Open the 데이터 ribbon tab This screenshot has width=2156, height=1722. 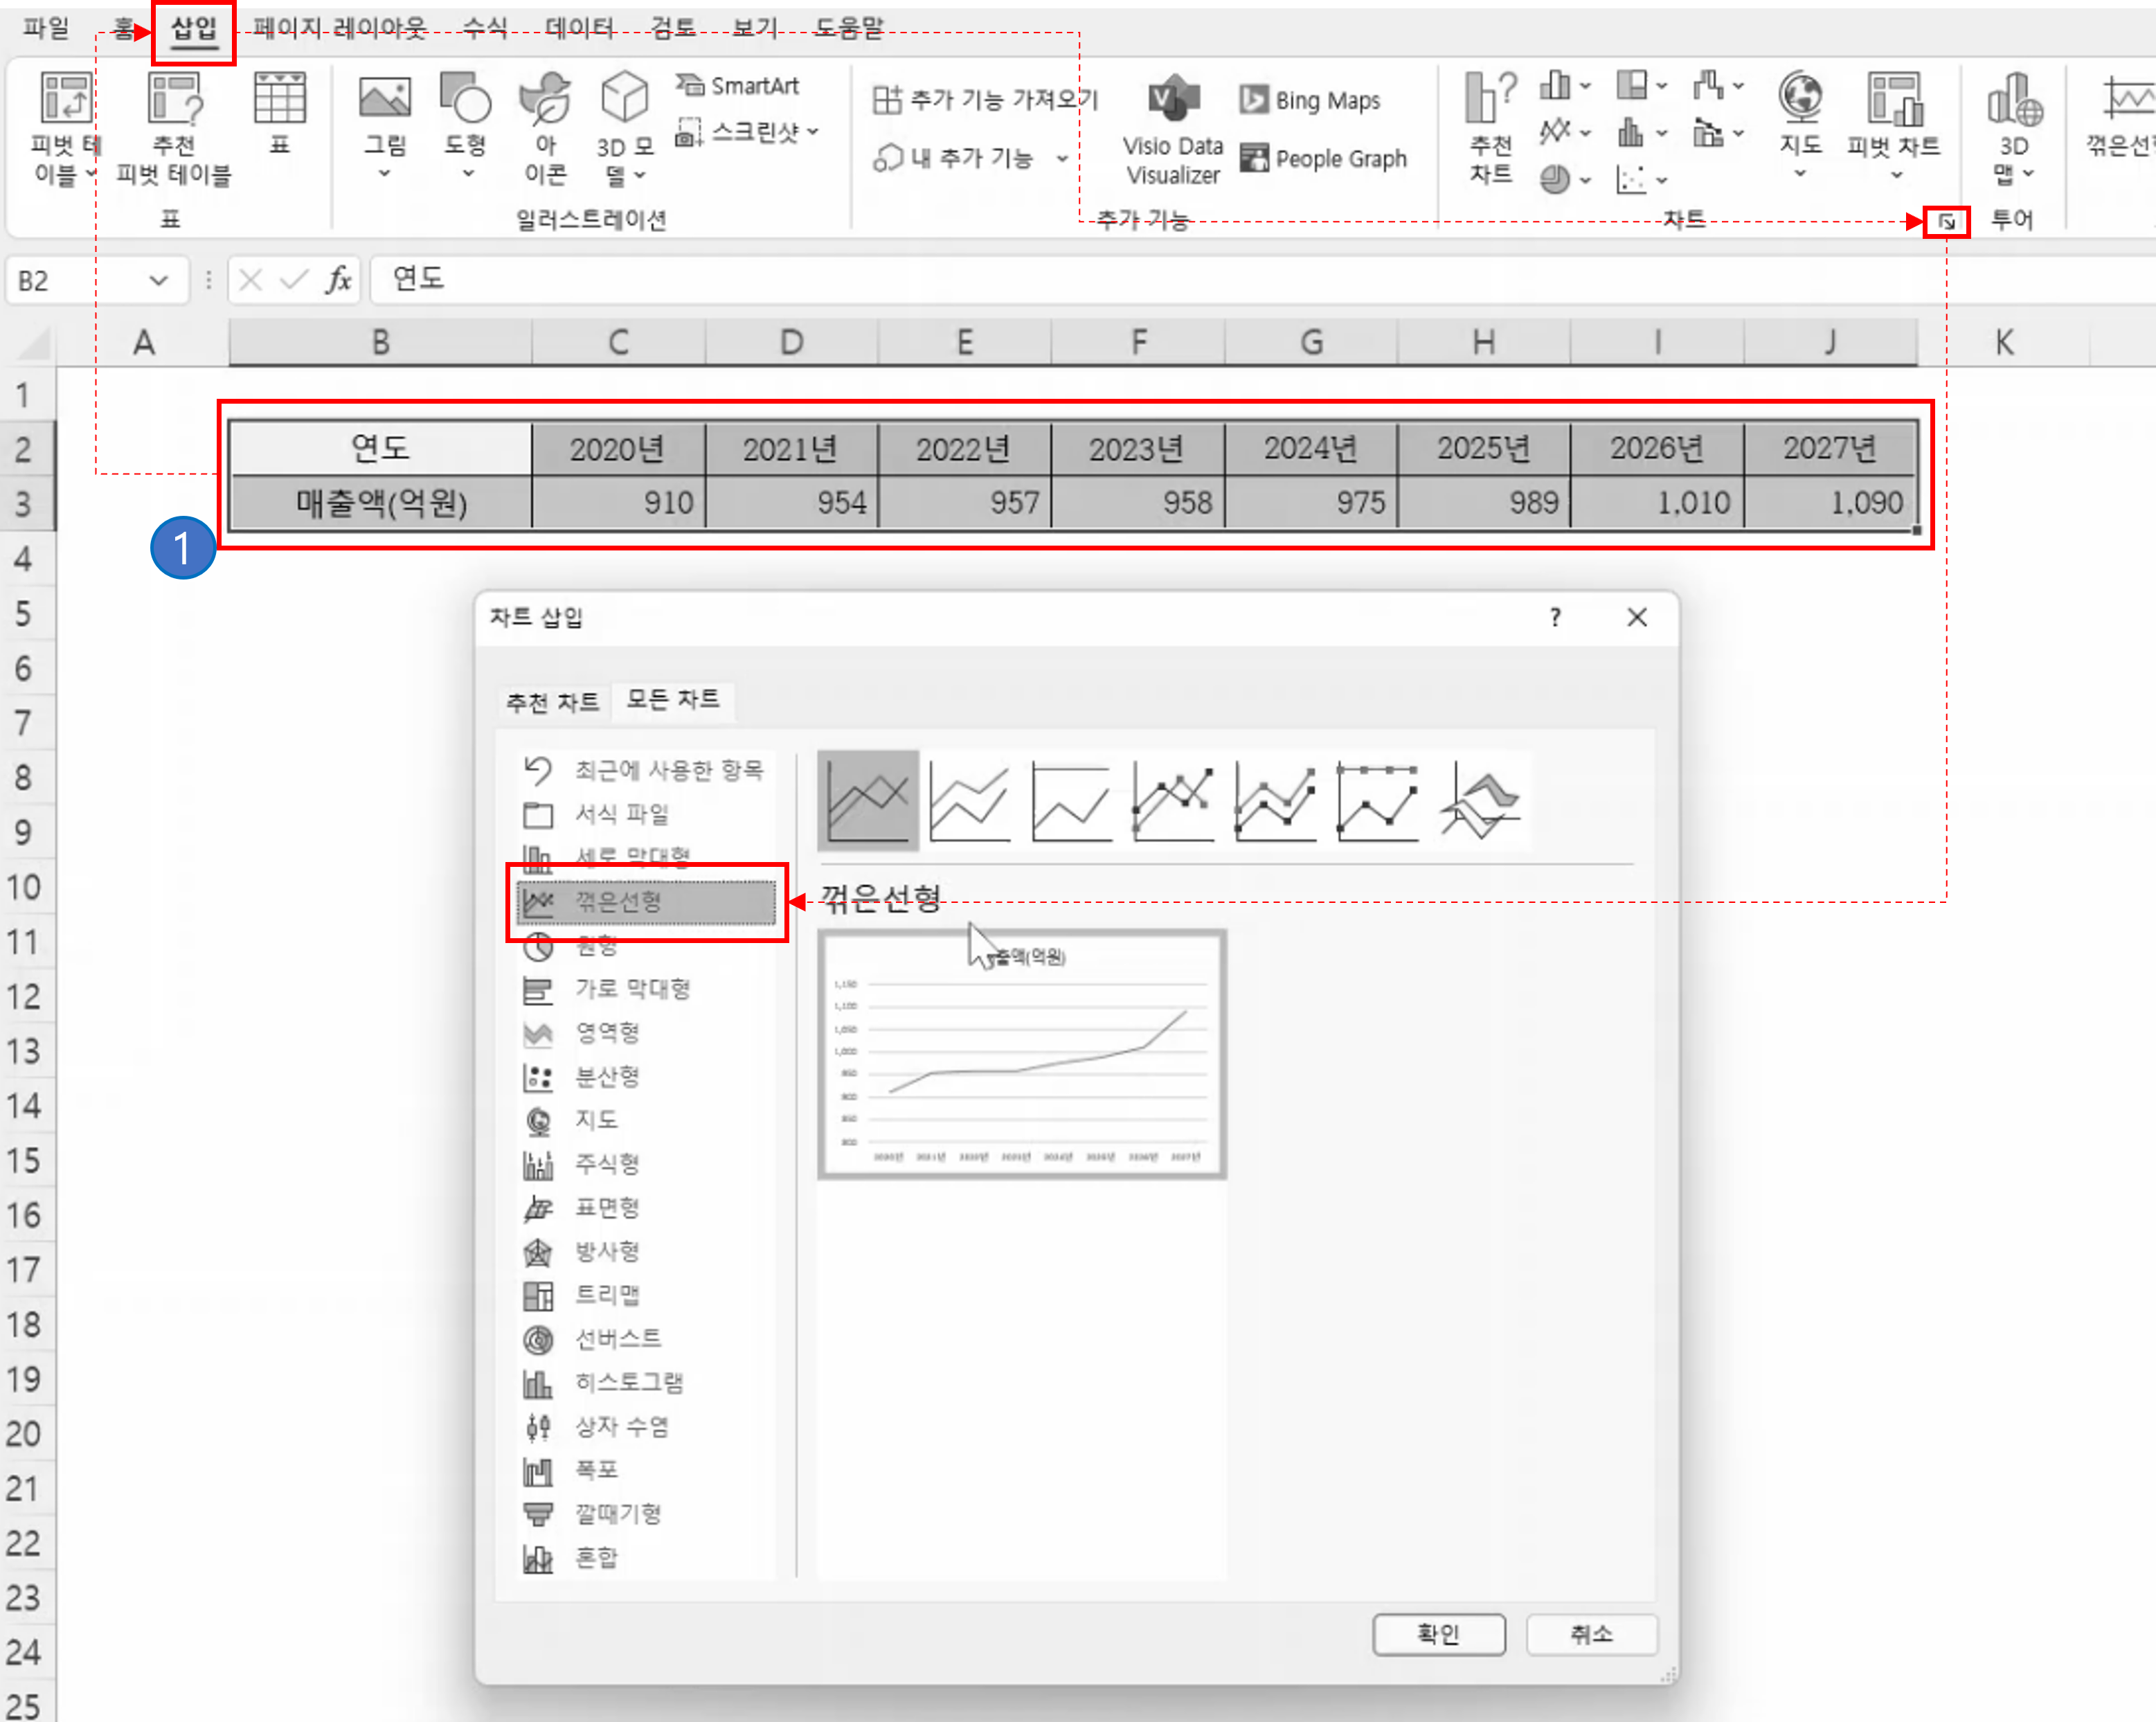click(x=578, y=28)
